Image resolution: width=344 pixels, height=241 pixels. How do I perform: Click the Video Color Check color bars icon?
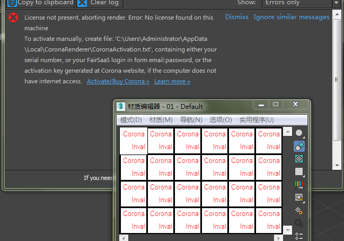[299, 185]
